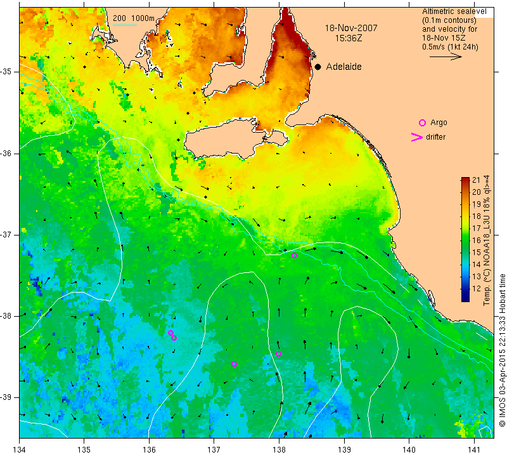Click the 'drifter' legend label
The image size is (507, 457).
point(435,137)
